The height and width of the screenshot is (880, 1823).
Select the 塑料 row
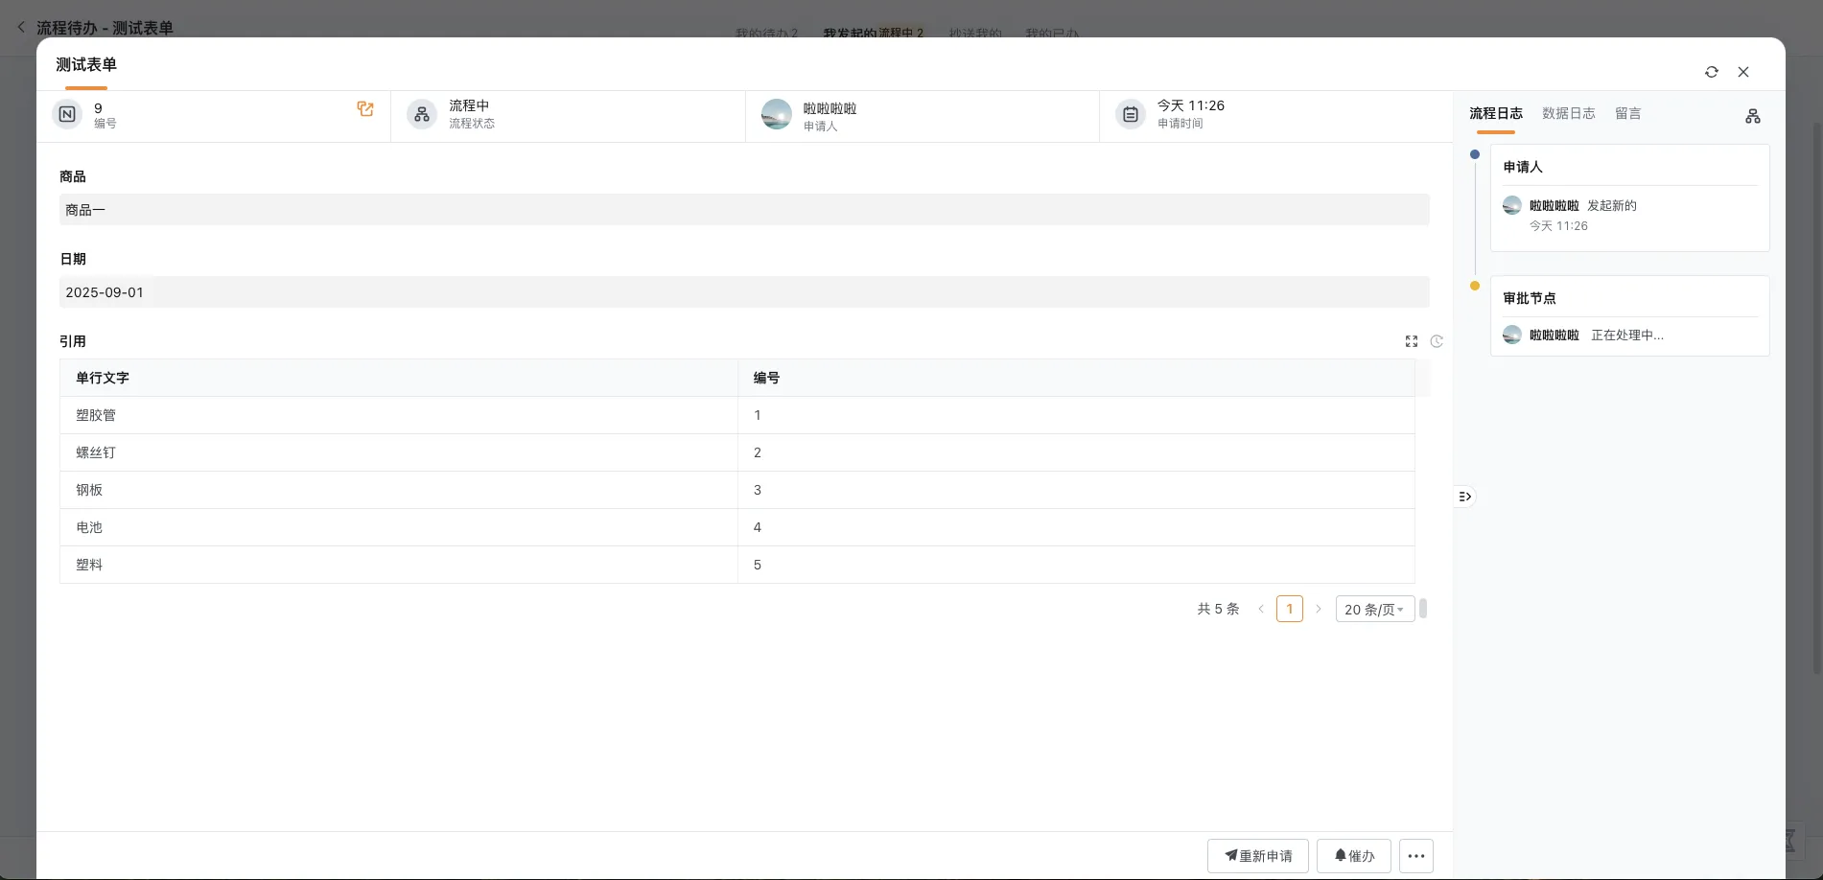coord(737,565)
